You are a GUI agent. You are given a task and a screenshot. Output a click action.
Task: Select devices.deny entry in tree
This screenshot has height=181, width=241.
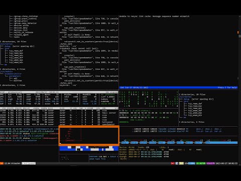coord(21,28)
